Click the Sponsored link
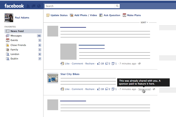 coord(144,89)
